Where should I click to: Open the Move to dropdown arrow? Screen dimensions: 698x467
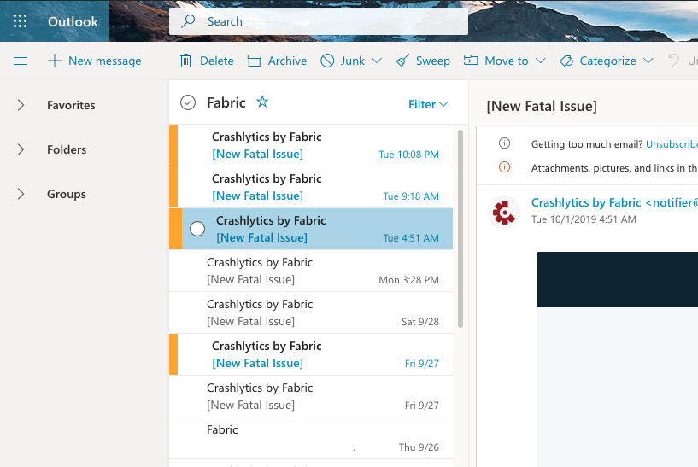pos(541,61)
